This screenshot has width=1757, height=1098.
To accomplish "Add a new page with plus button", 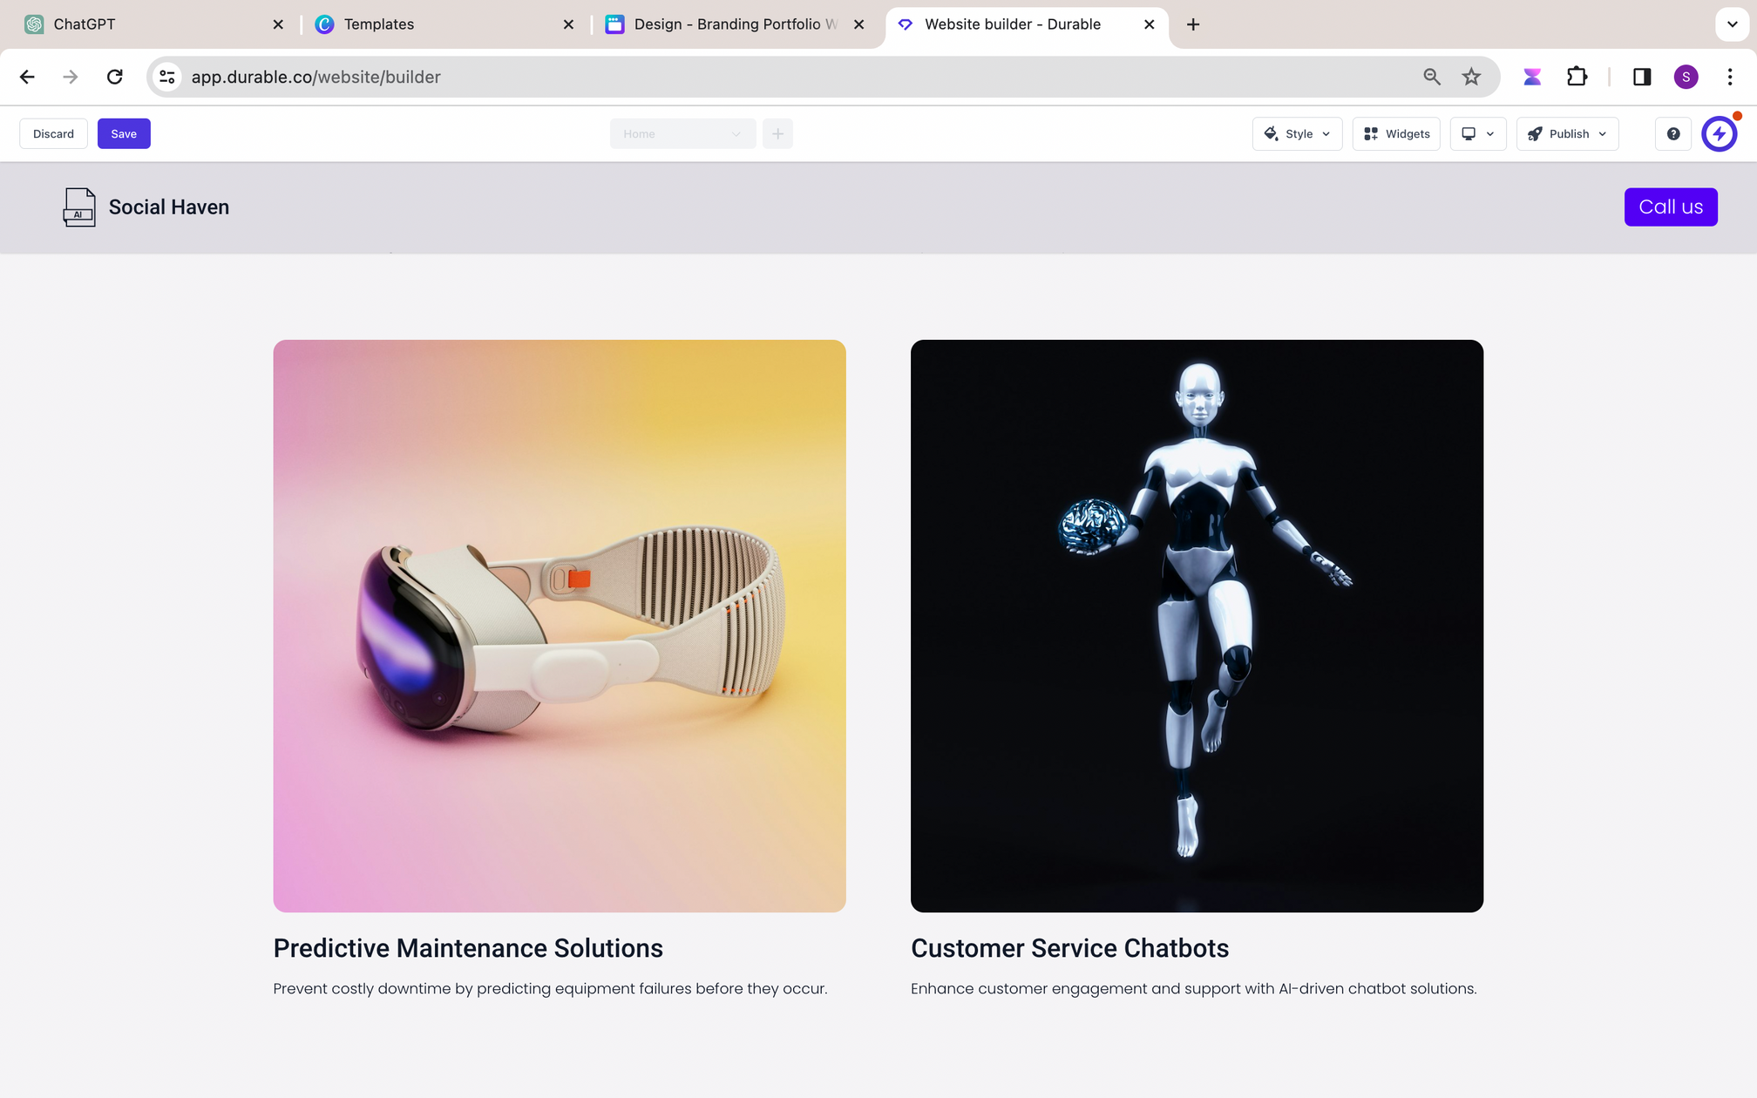I will [x=777, y=133].
